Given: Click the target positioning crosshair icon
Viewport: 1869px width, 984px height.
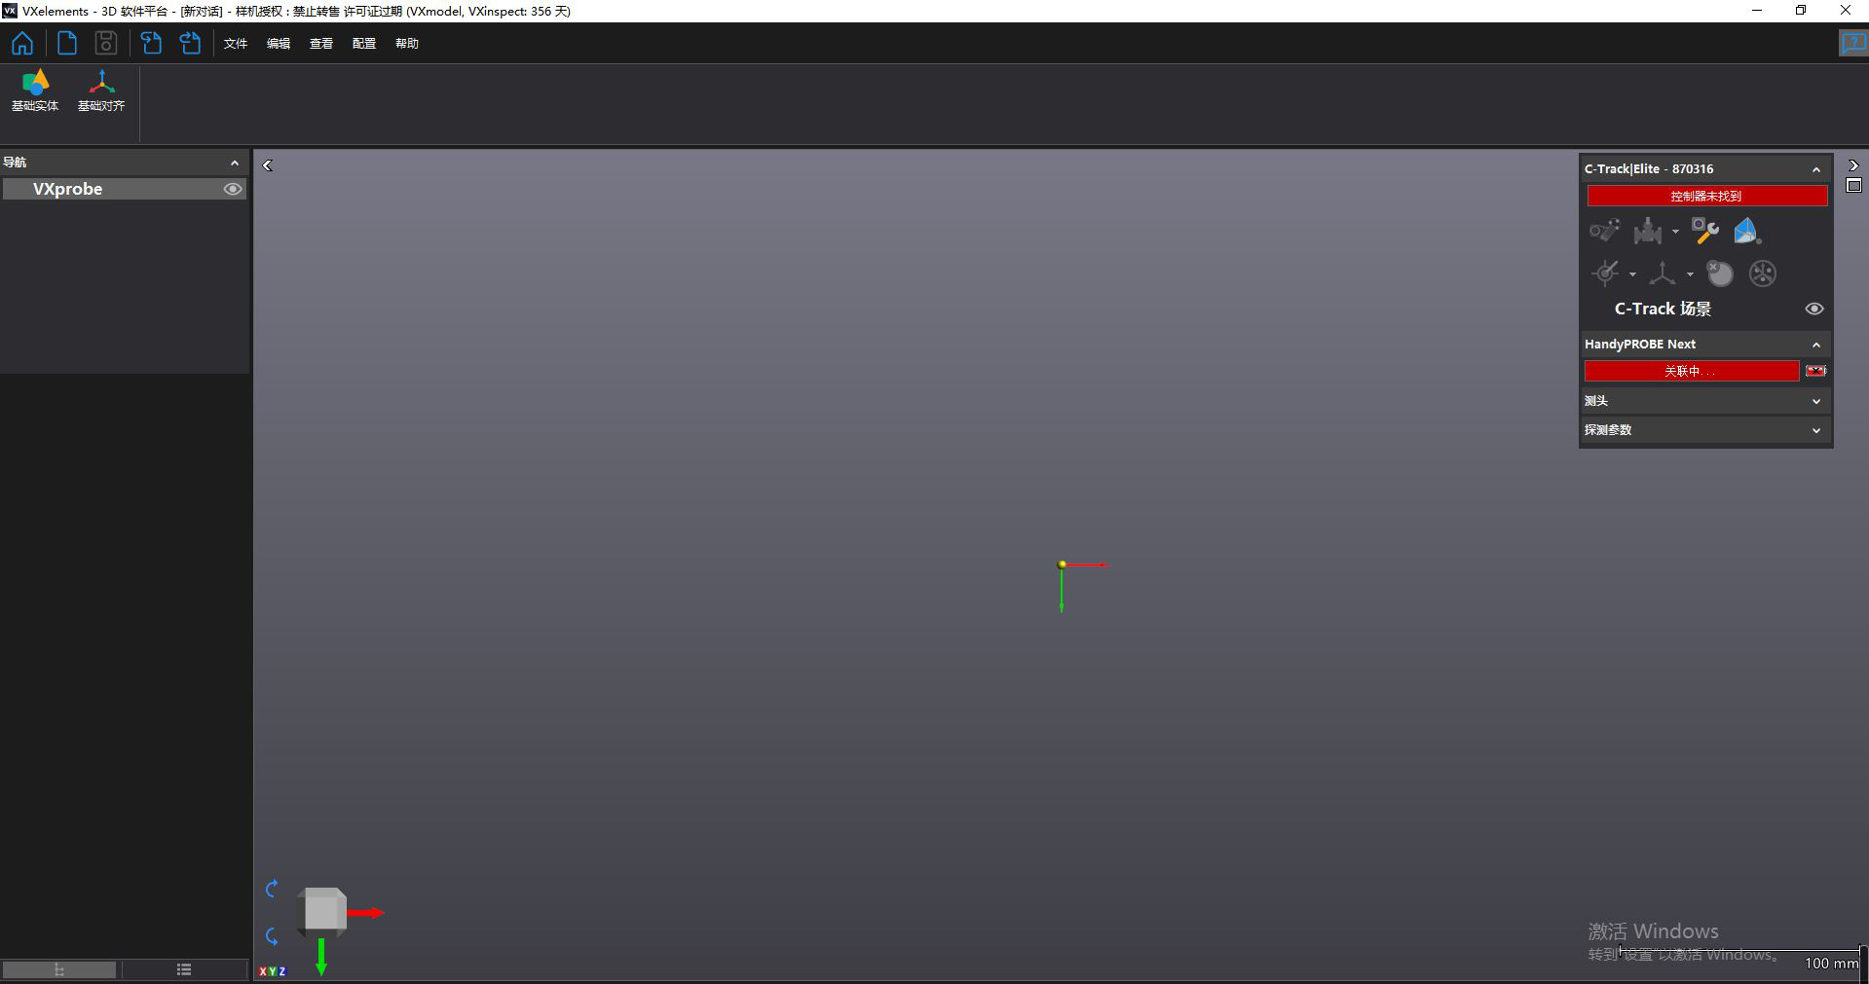Looking at the screenshot, I should (1606, 273).
